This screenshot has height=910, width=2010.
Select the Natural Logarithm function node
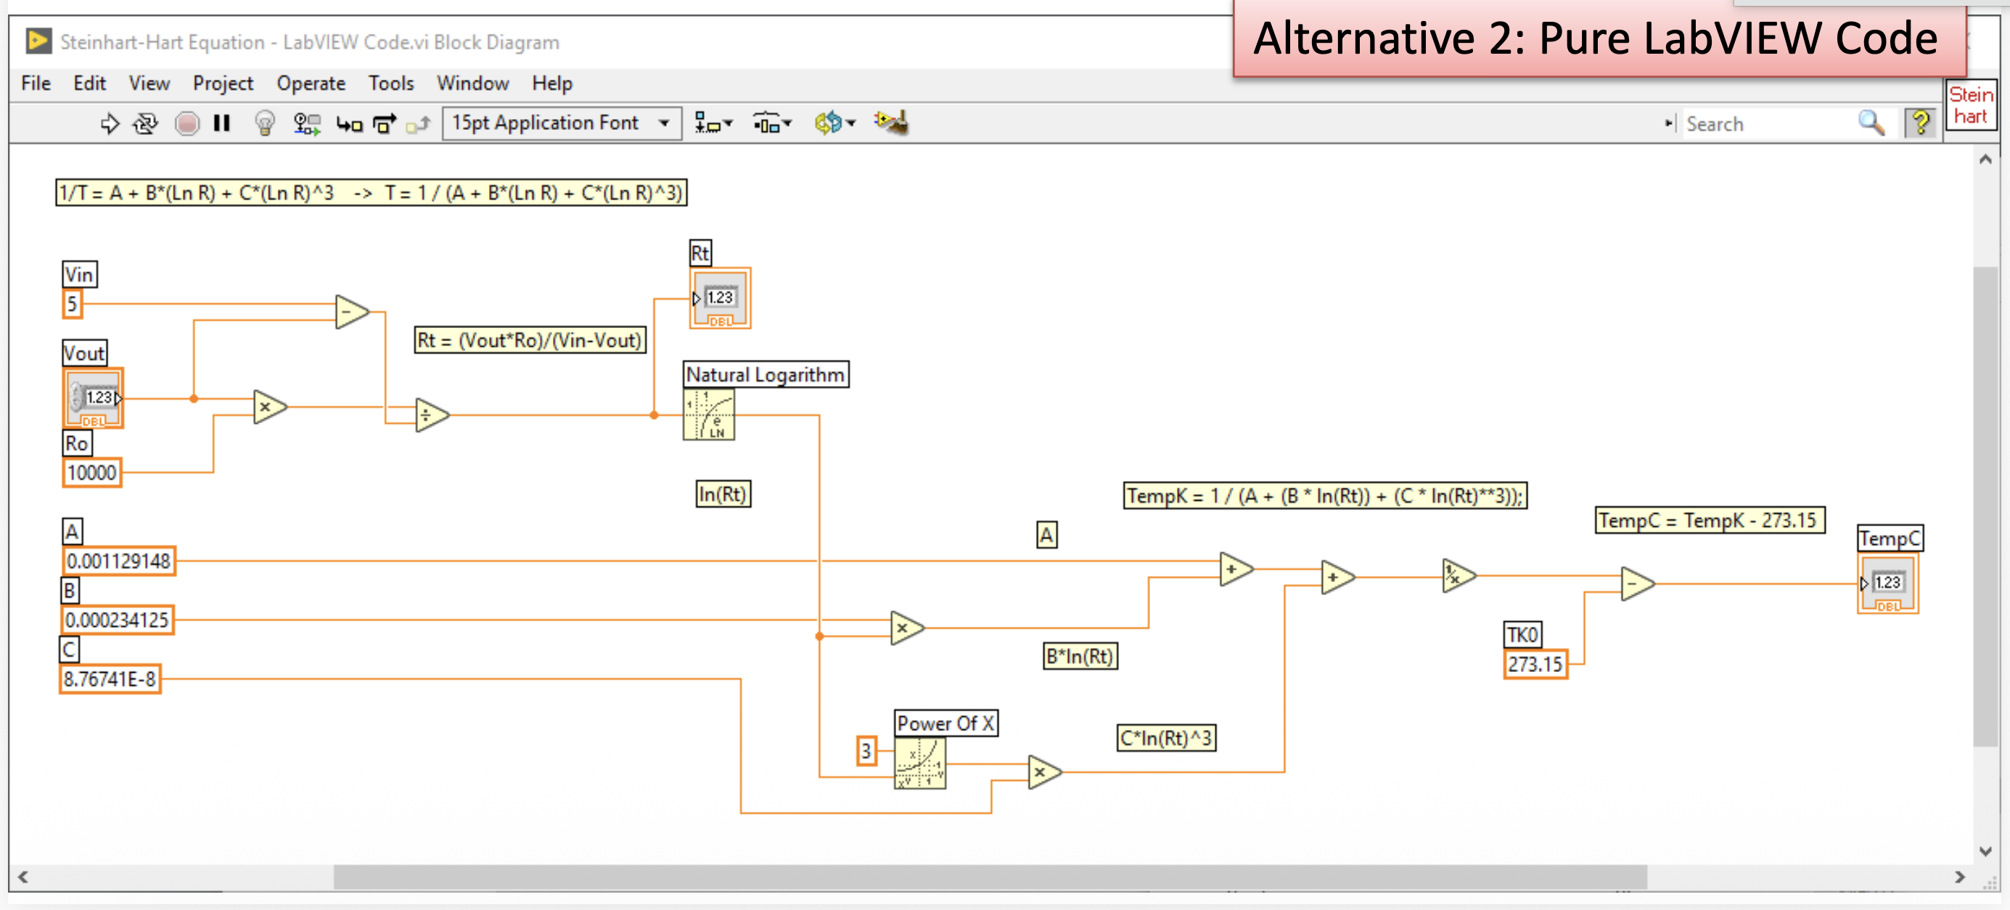coord(708,414)
